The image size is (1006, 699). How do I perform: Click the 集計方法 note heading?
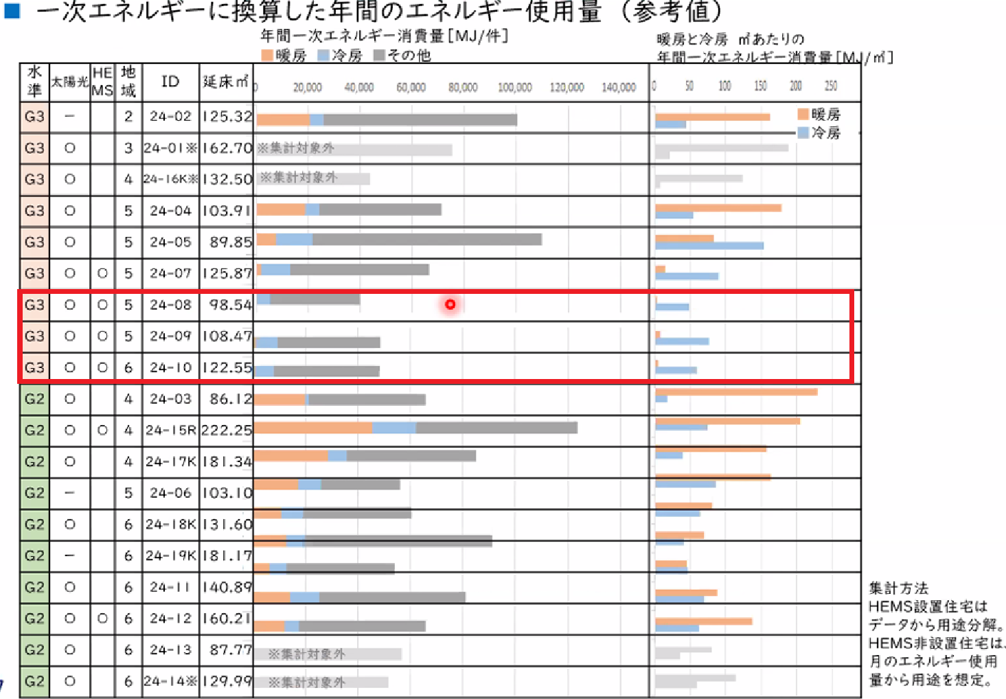[898, 588]
